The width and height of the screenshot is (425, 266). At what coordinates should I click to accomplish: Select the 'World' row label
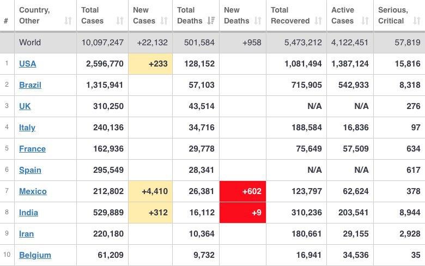30,43
